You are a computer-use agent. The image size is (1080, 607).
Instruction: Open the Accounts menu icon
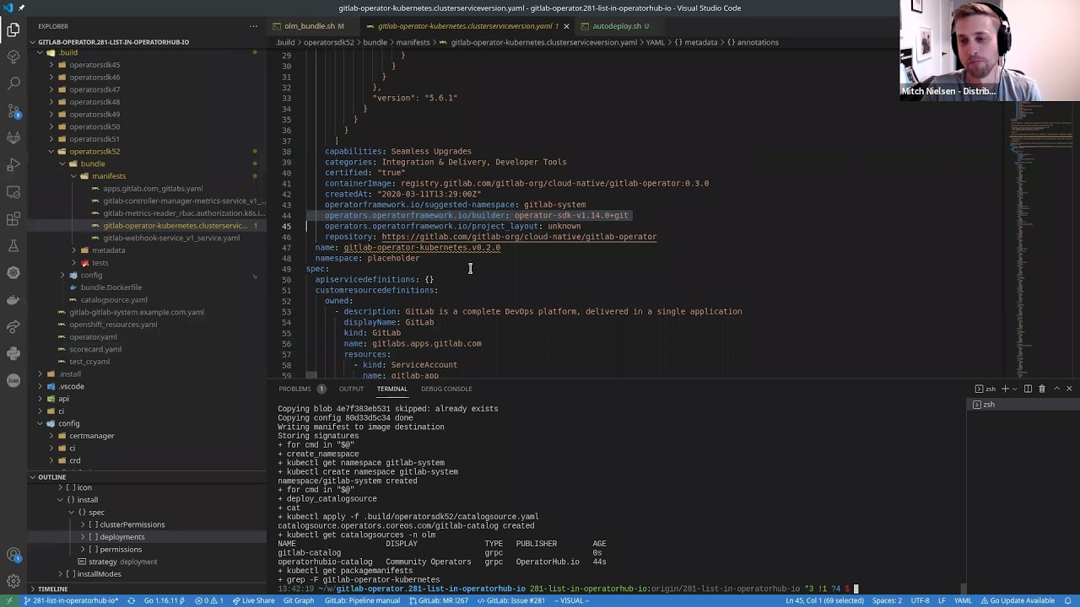(x=13, y=555)
